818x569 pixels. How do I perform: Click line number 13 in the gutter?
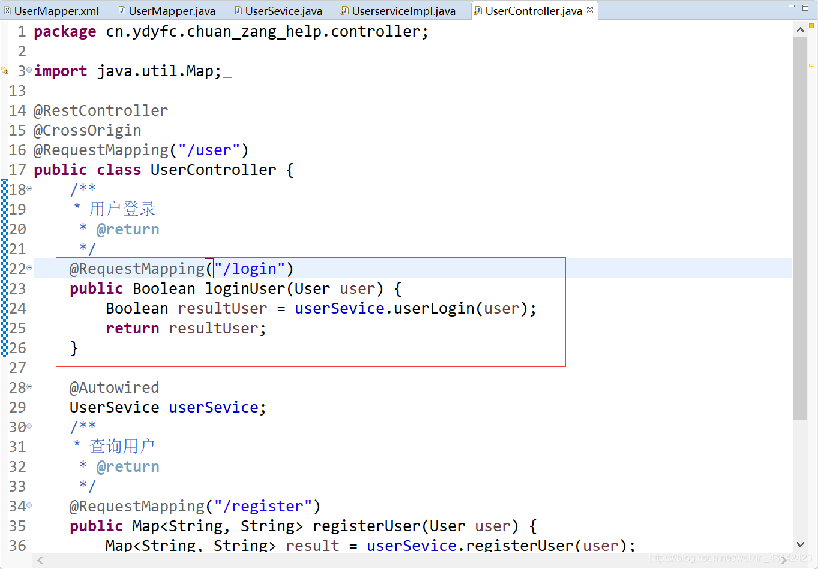[17, 91]
